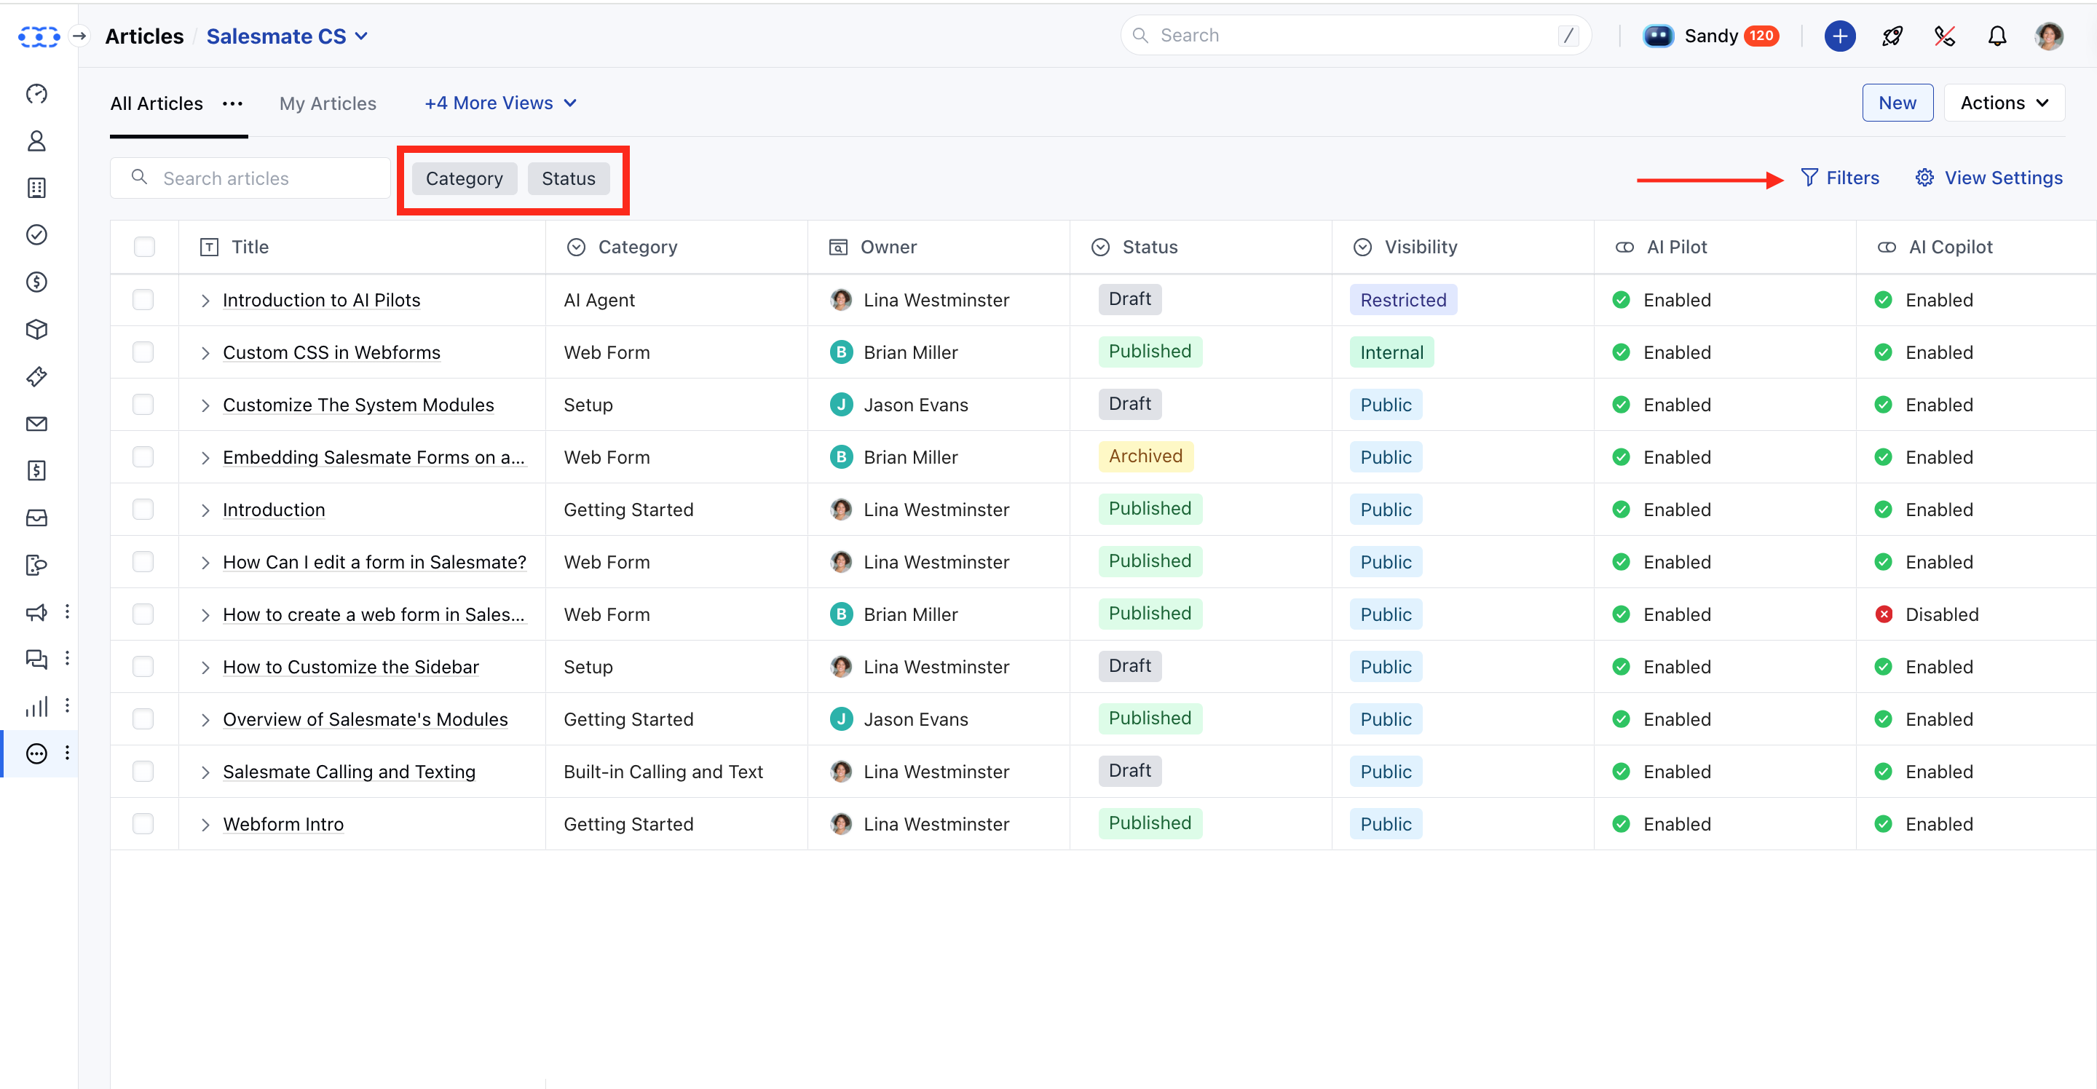Switch to the My Articles tab
Viewport: 2097px width, 1089px height.
pos(327,103)
